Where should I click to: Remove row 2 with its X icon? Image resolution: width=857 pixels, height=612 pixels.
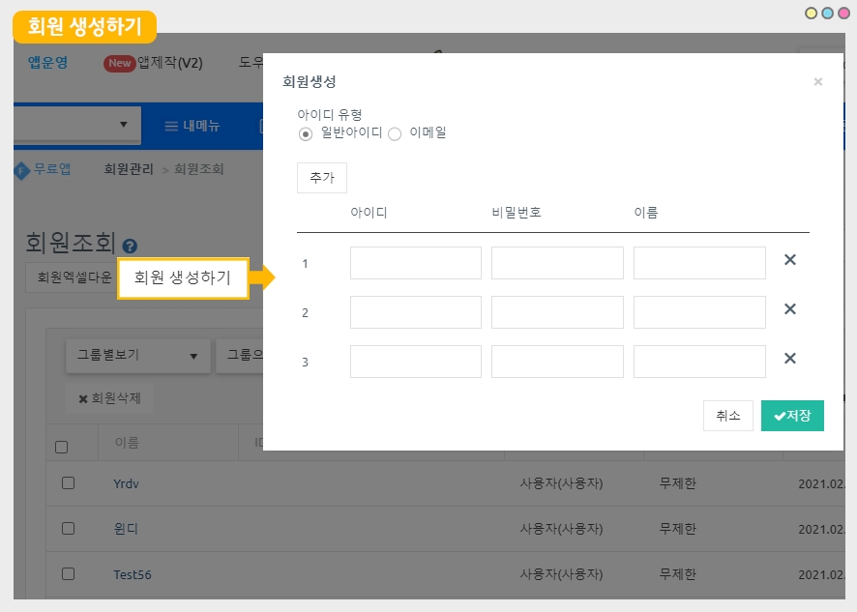(x=789, y=309)
